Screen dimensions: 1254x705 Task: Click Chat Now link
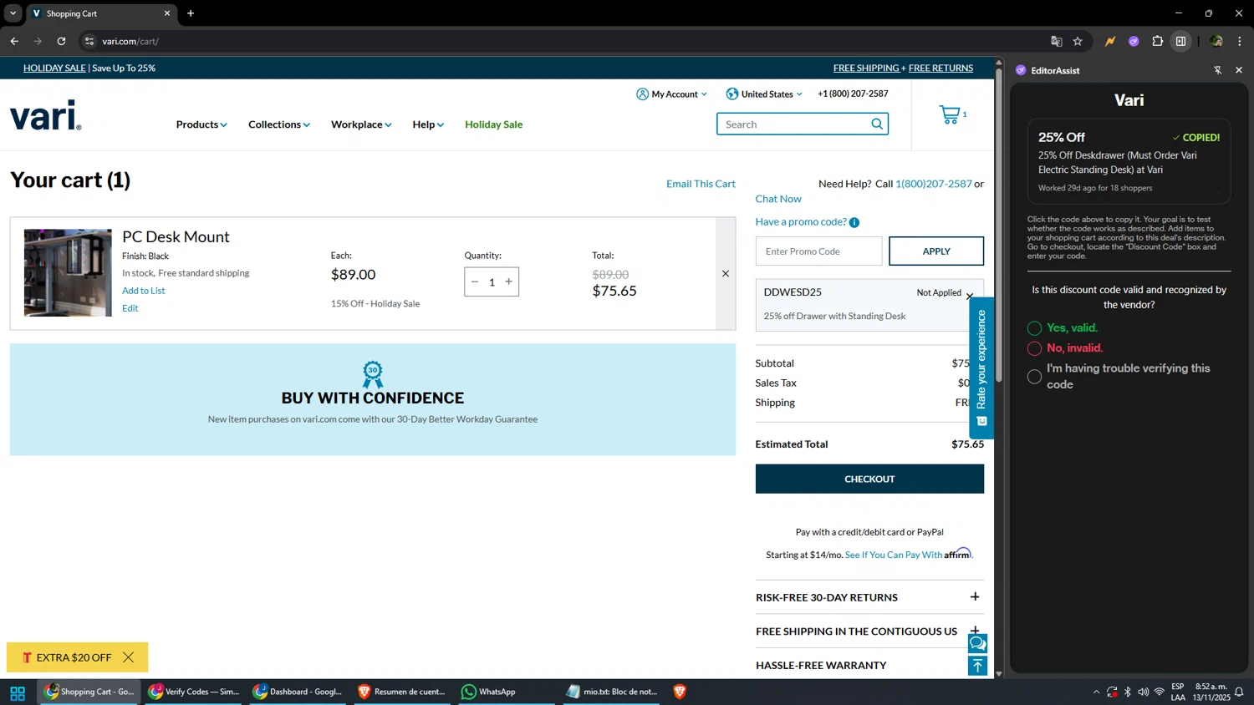point(778,199)
